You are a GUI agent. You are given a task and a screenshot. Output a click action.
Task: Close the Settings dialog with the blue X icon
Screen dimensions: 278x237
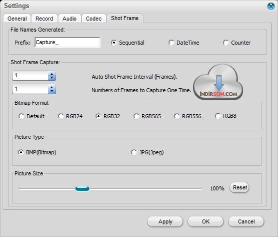point(271,7)
